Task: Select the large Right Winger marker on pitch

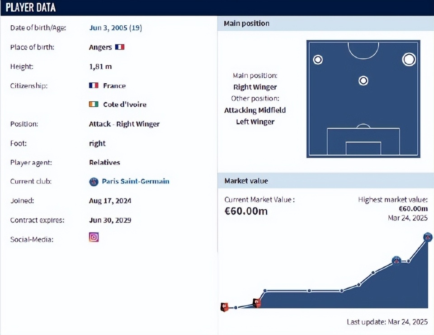Action: click(409, 59)
